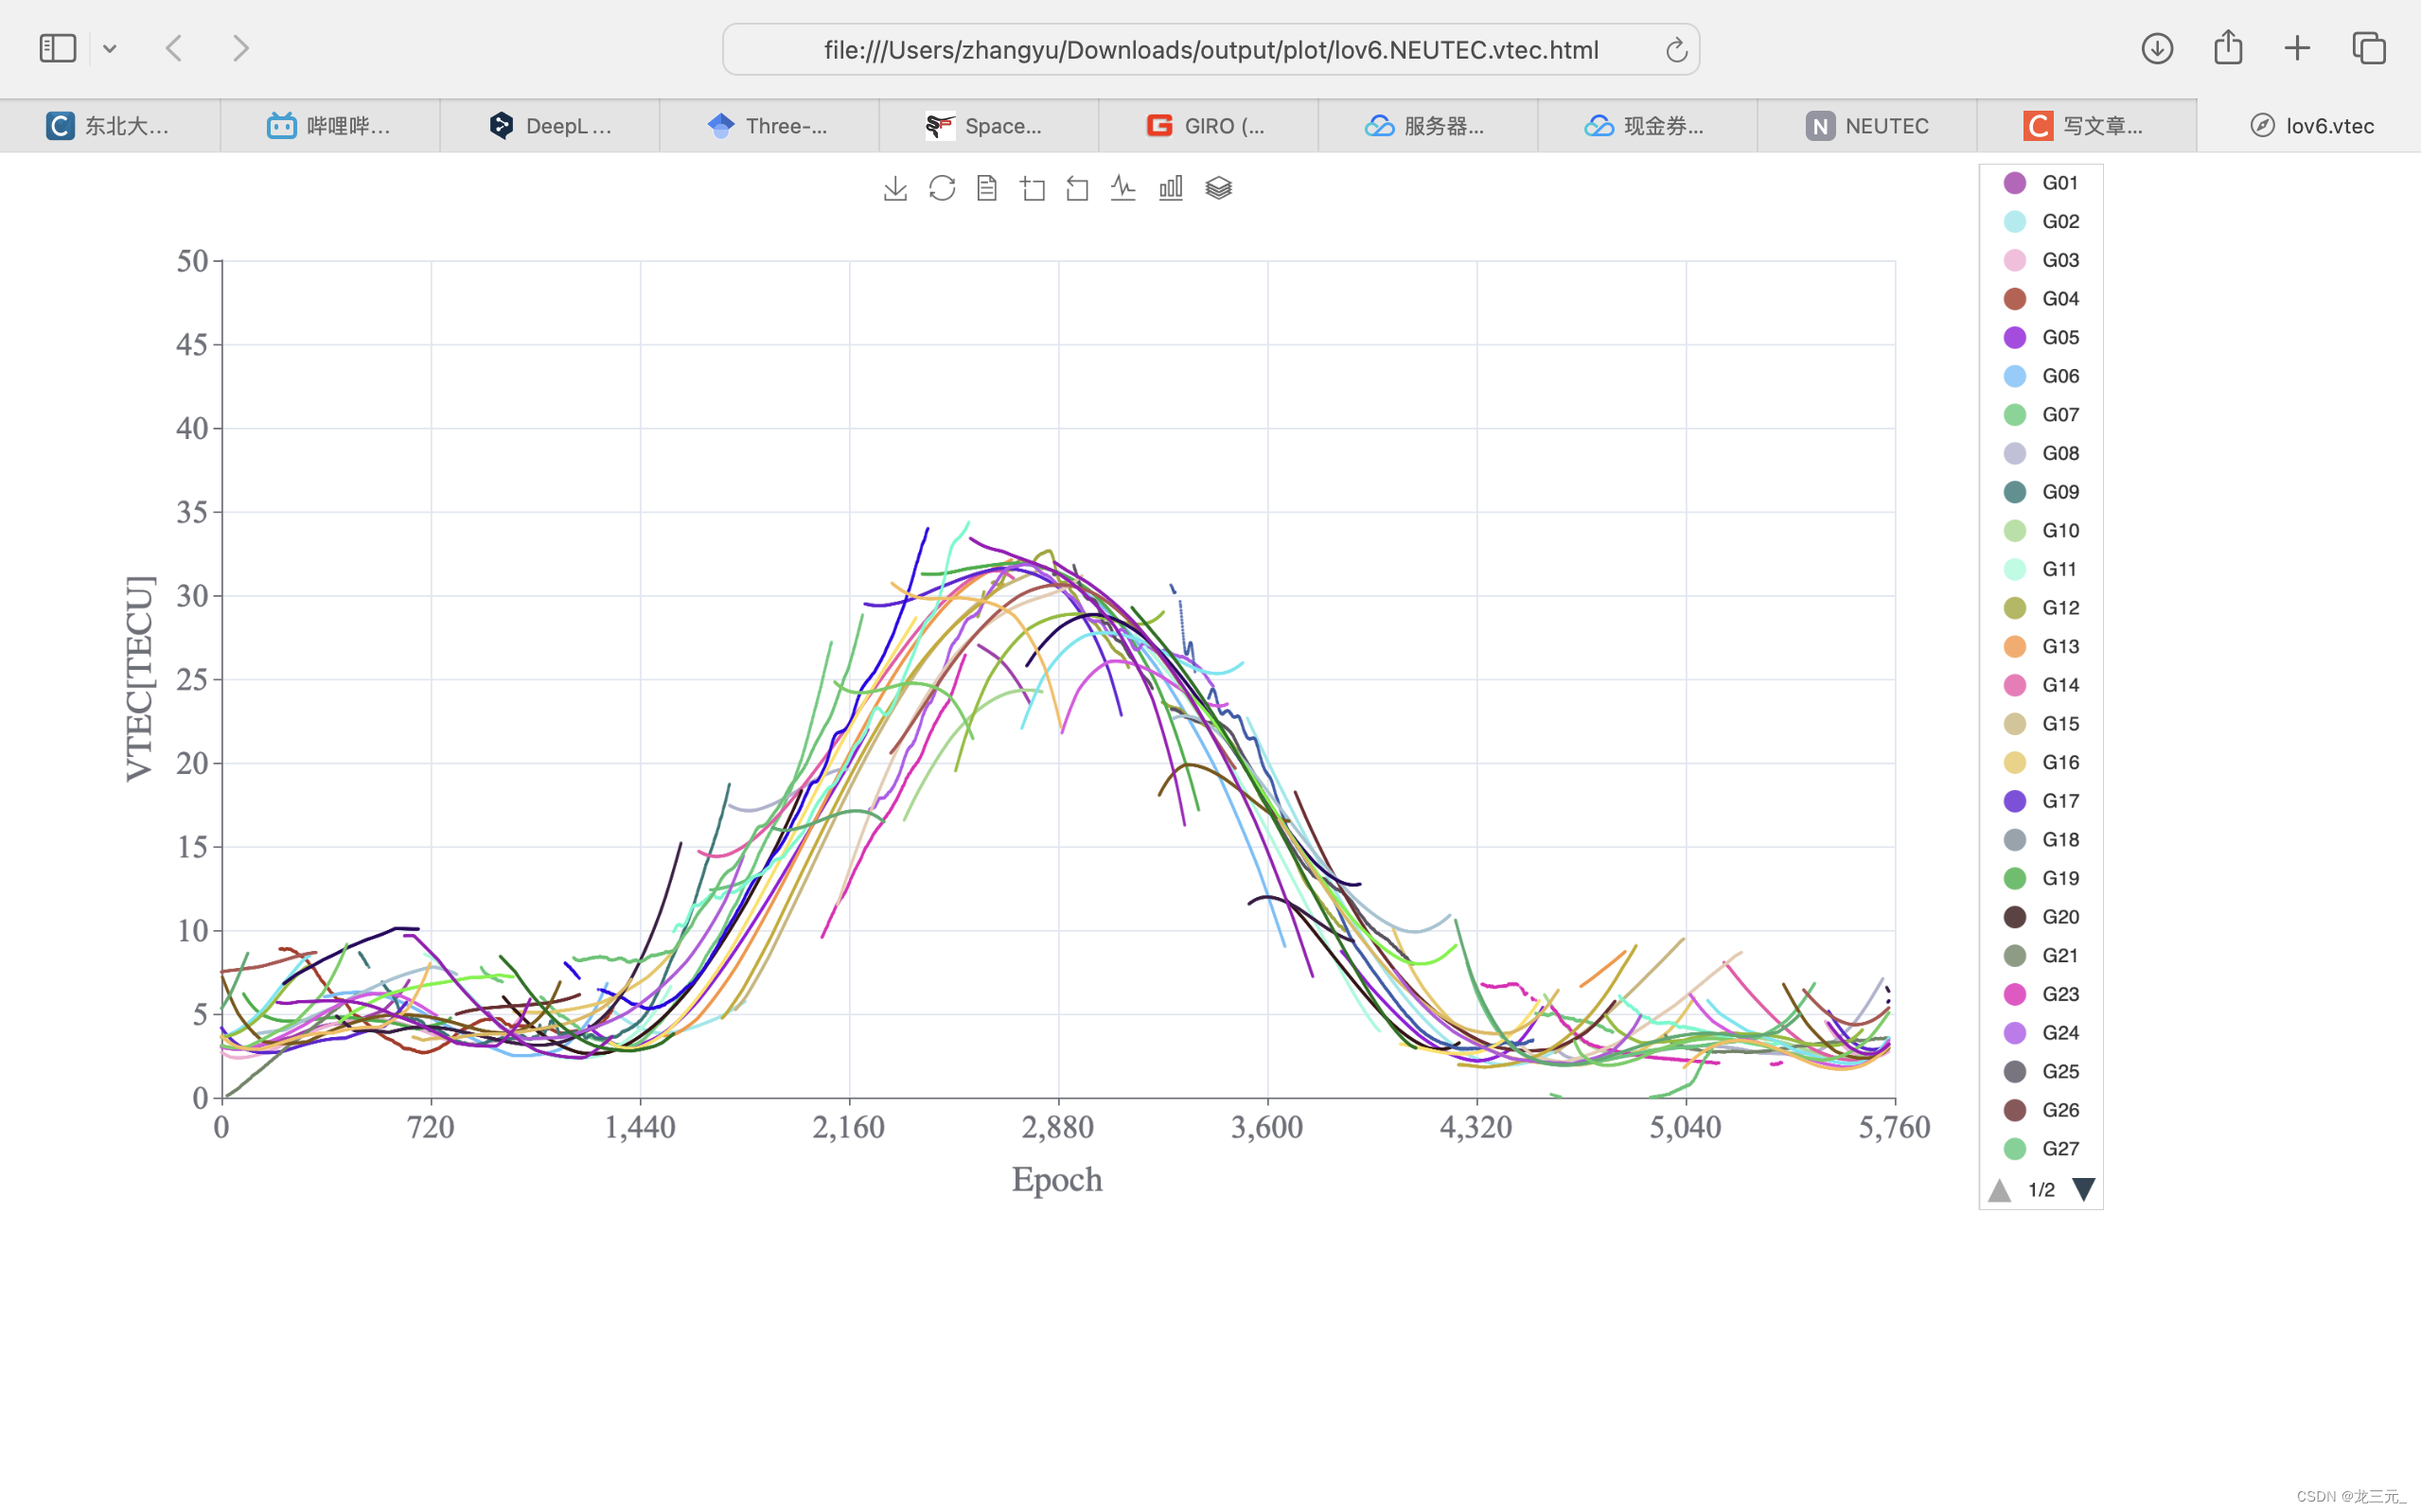Switch chart to bar type icon
The width and height of the screenshot is (2421, 1512).
pos(1170,188)
